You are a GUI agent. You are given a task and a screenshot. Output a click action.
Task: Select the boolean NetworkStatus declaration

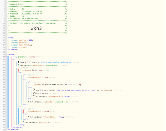(x=22, y=45)
